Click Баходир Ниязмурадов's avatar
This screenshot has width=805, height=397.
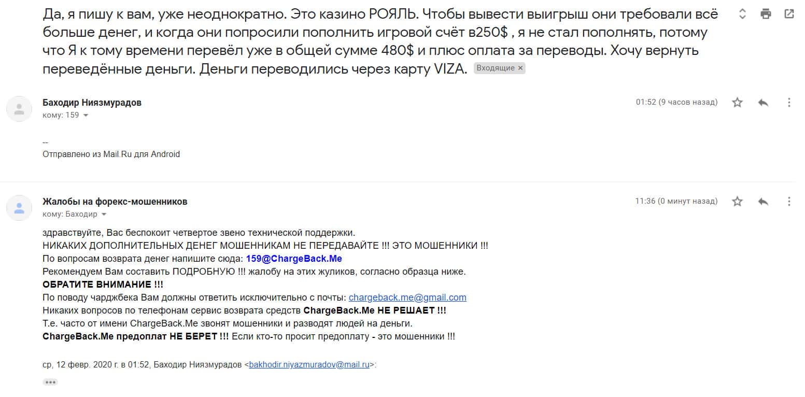[19, 109]
